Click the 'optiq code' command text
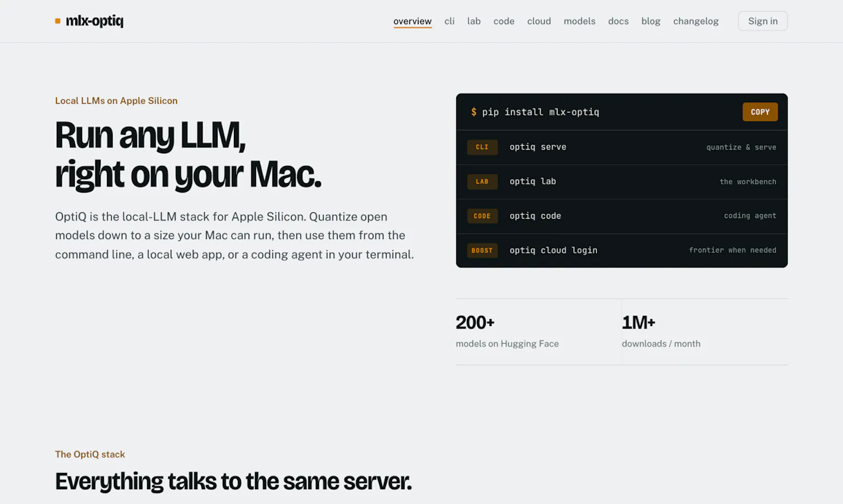Viewport: 843px width, 504px height. tap(535, 216)
